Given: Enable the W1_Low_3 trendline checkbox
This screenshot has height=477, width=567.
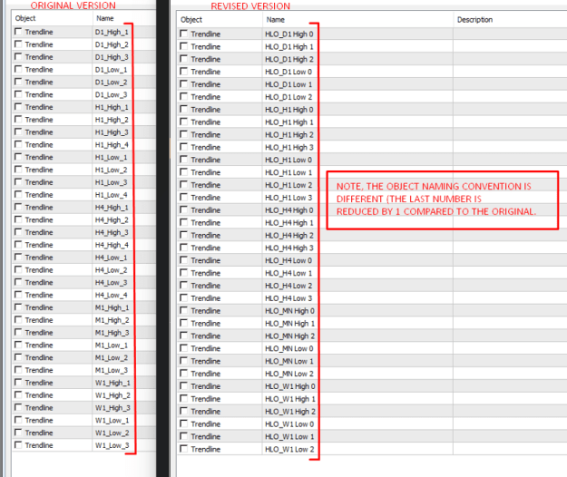Looking at the screenshot, I should [18, 445].
